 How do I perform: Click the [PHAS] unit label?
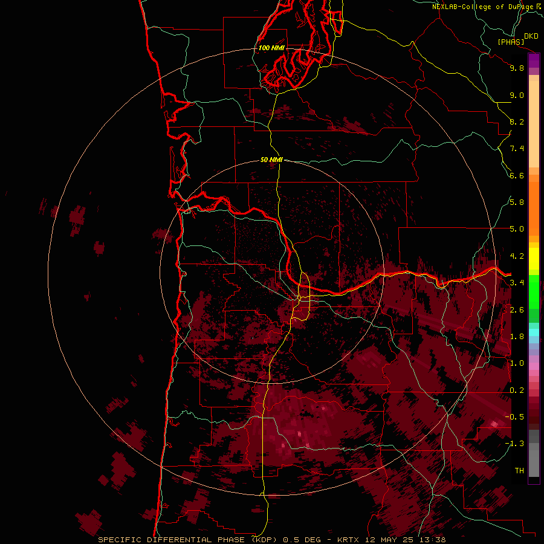click(x=511, y=42)
